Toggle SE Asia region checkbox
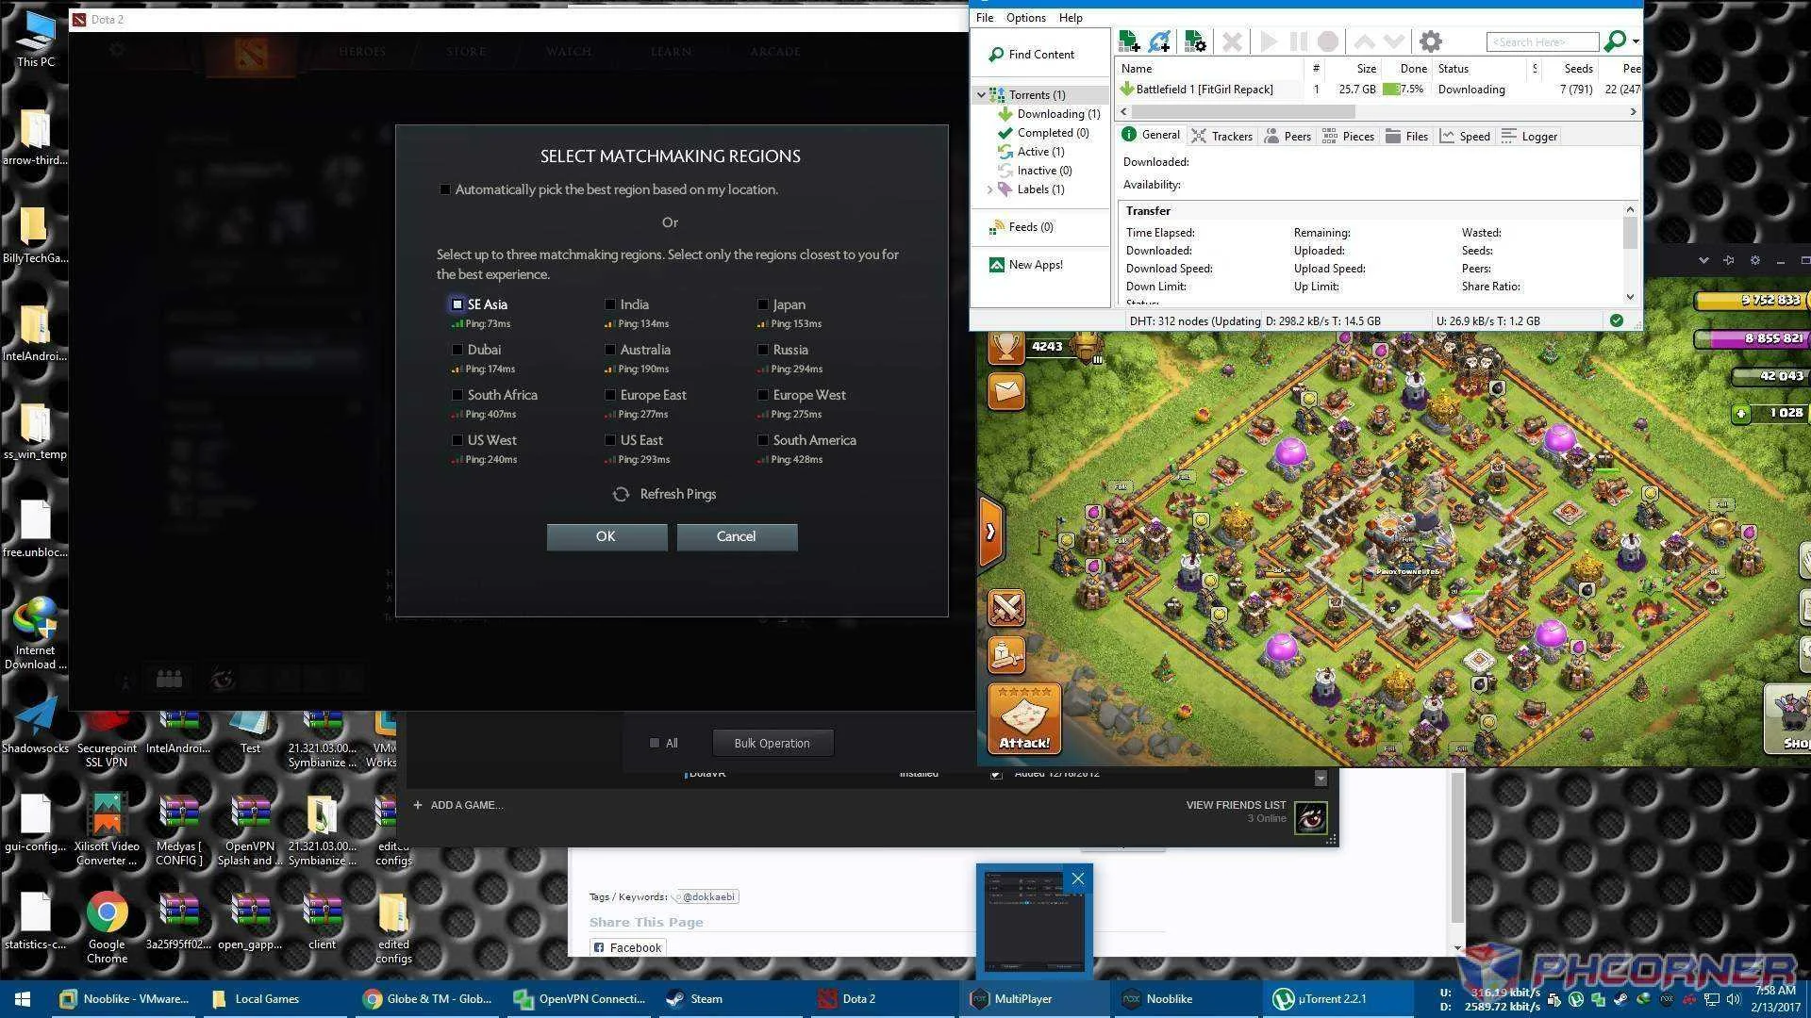Screen dimensions: 1811x1018 457,304
